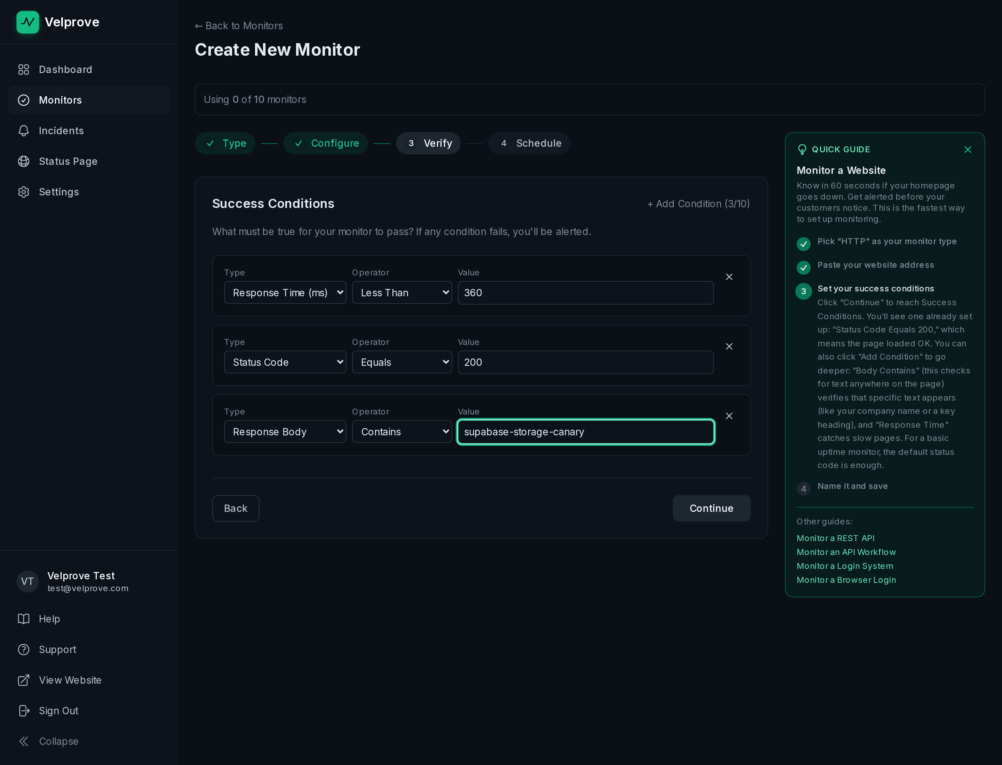Click the checkmark beside Paste website address
The width and height of the screenshot is (1002, 765).
click(x=803, y=268)
